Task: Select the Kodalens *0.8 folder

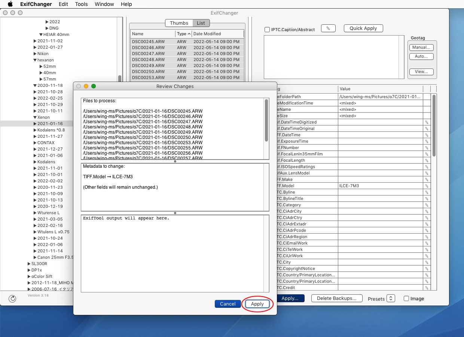Action: point(51,130)
